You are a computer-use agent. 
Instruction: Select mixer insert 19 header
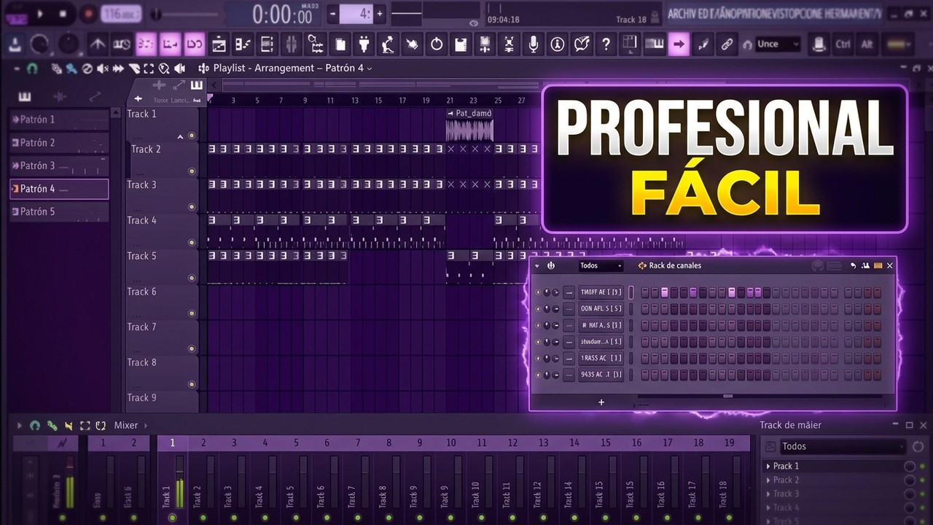730,443
